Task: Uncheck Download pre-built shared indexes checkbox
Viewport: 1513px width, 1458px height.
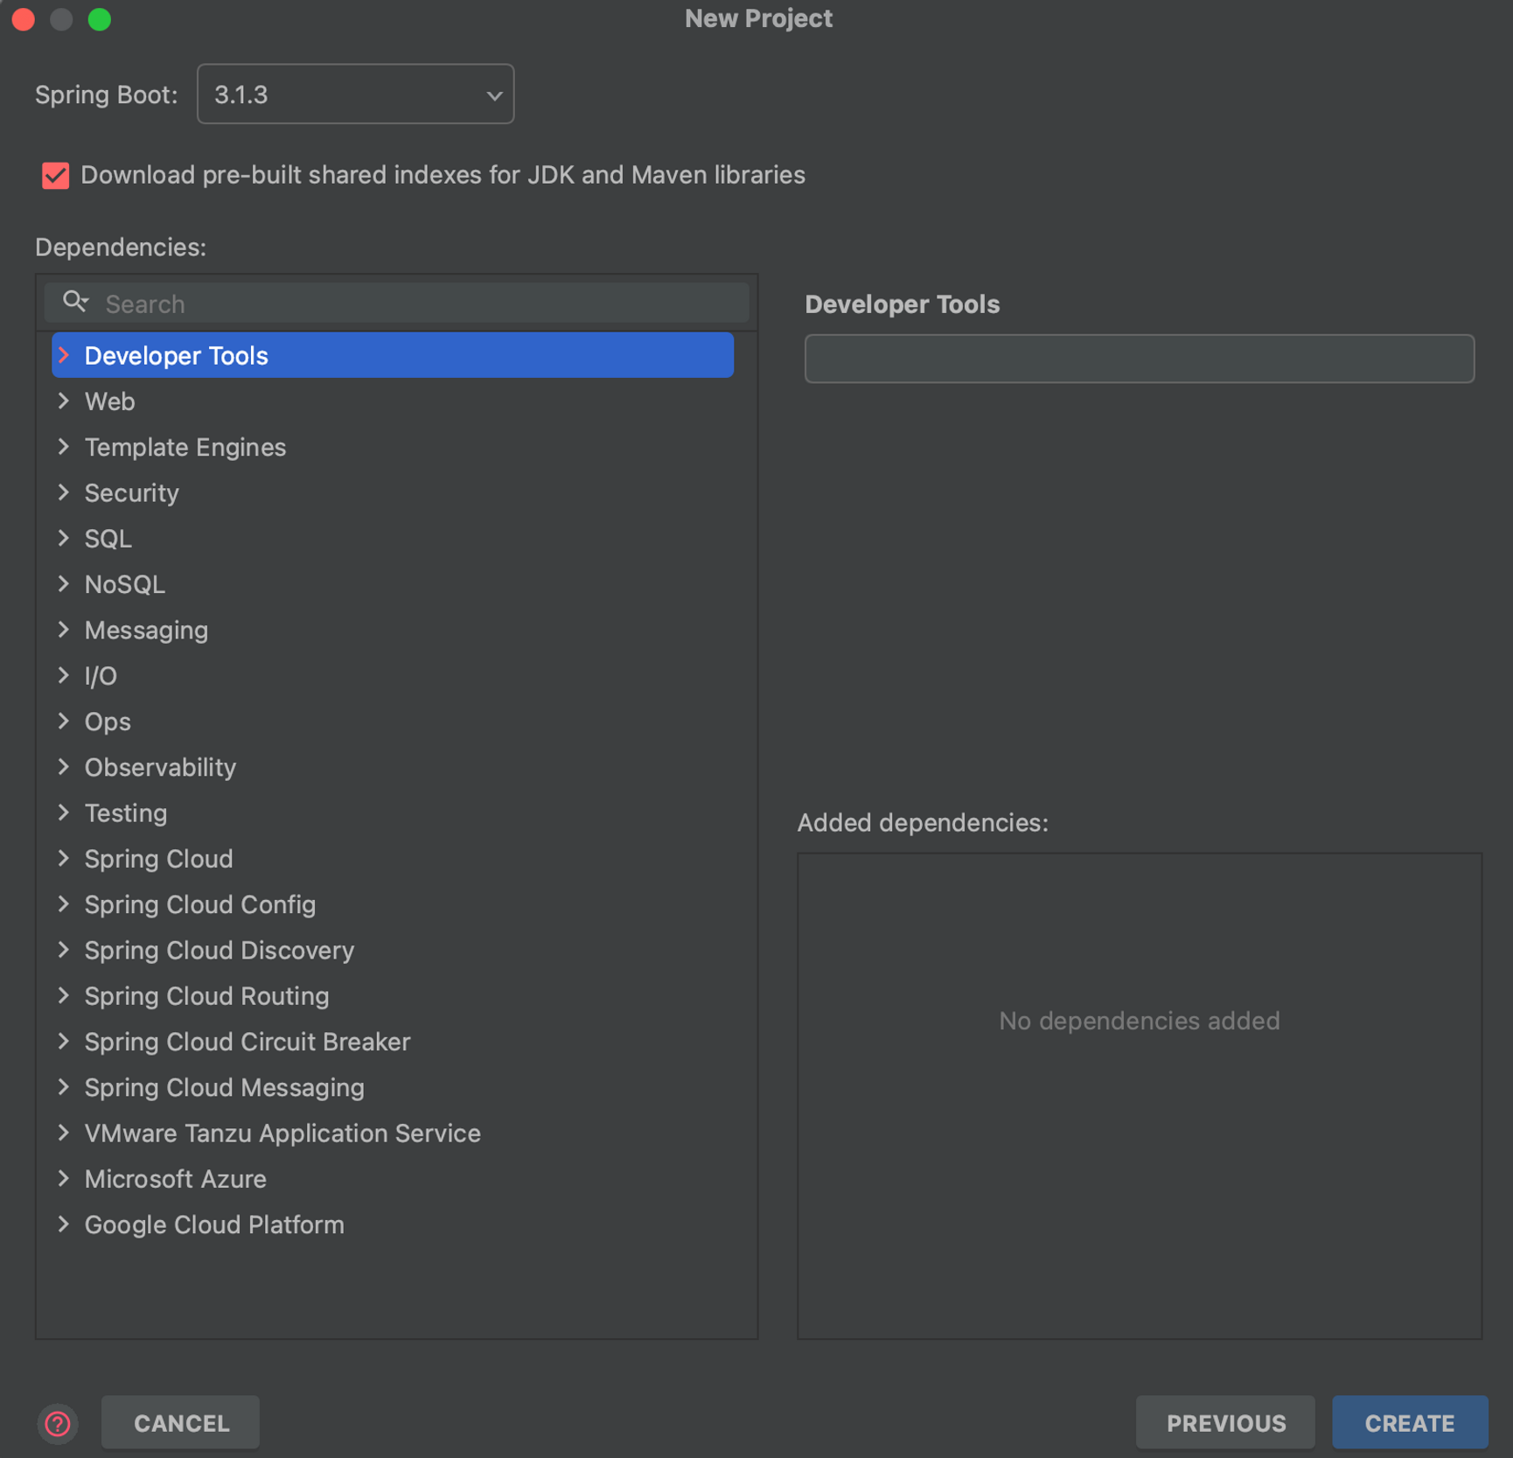Action: coord(56,176)
